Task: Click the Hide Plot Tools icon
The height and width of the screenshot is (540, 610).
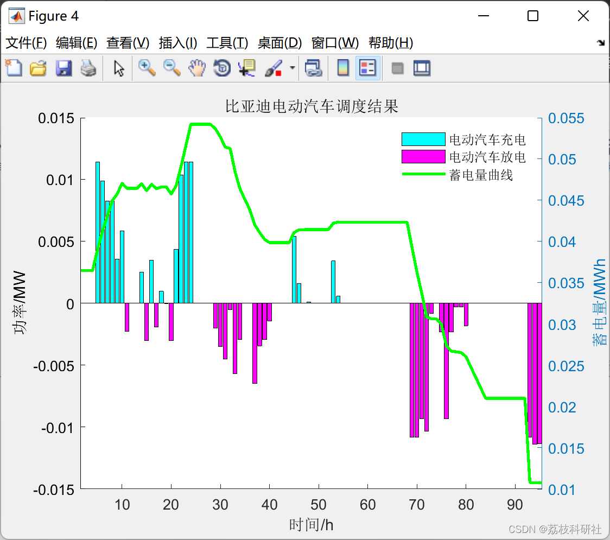Action: [397, 69]
